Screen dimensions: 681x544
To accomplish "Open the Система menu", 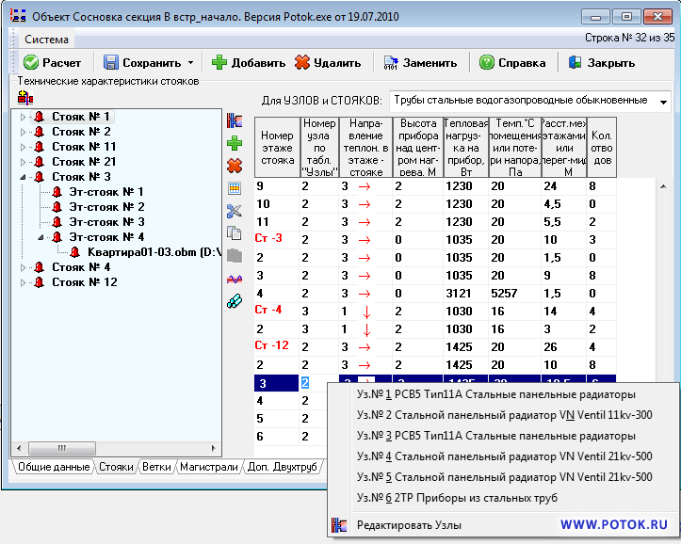I will click(46, 40).
